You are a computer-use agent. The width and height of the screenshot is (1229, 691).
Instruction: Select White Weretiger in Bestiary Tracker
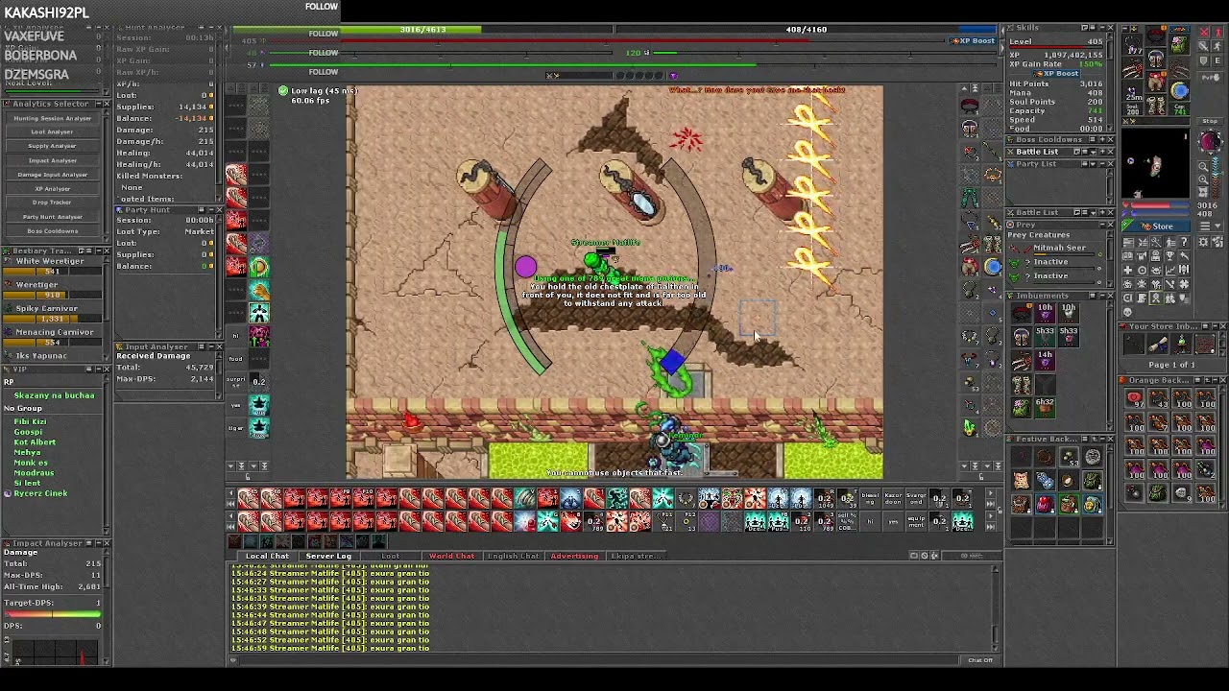click(x=50, y=261)
